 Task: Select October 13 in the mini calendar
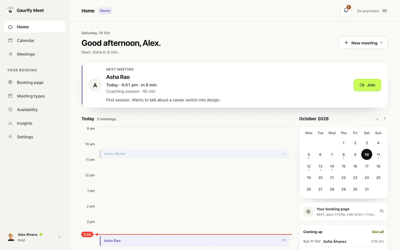coord(320,166)
